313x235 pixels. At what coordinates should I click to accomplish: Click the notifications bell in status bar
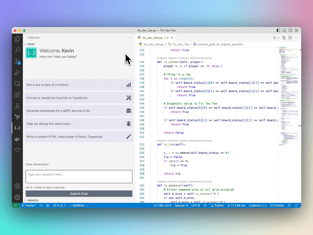coord(296,206)
